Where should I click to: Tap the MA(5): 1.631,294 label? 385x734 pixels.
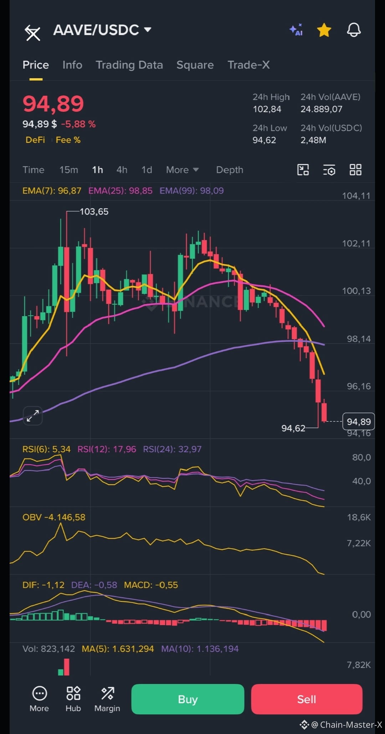pos(118,649)
